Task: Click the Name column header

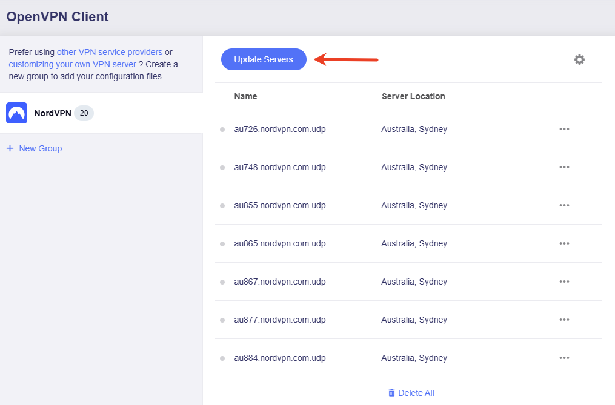Action: tap(245, 96)
